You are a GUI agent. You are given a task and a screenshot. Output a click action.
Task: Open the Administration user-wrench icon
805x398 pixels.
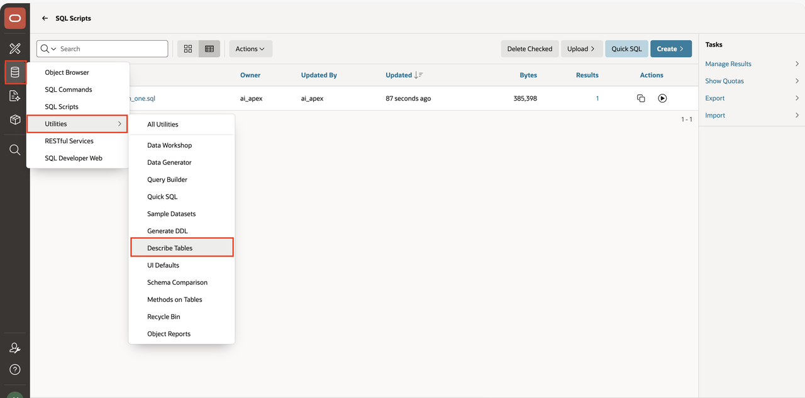[x=15, y=348]
